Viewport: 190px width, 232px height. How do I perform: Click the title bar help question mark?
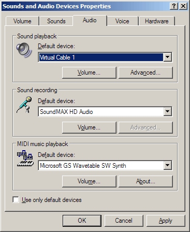[x=174, y=6]
